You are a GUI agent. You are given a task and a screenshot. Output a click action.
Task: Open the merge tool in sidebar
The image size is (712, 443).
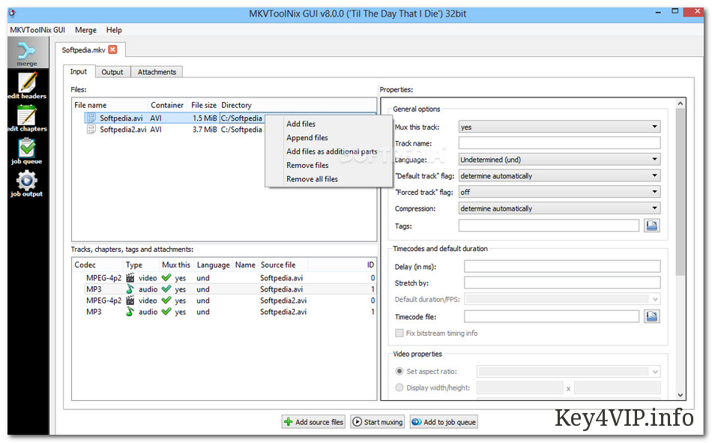[x=27, y=53]
